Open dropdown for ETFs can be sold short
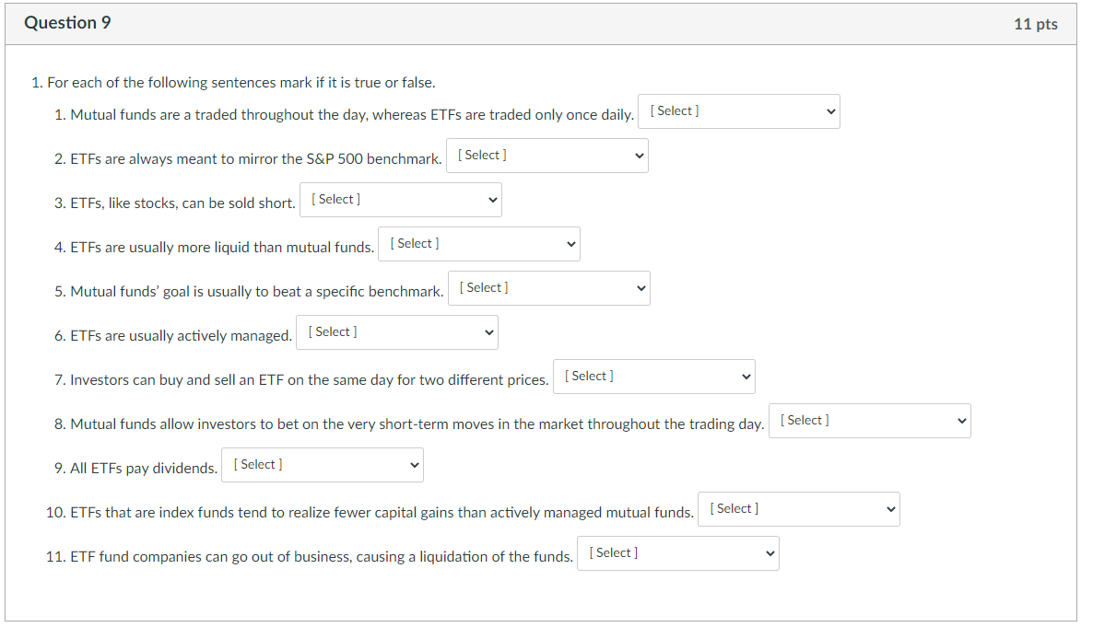 (401, 200)
